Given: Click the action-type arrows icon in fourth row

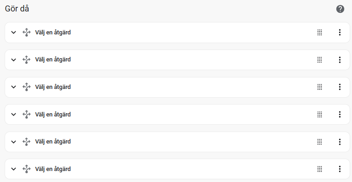Looking at the screenshot, I should [27, 114].
